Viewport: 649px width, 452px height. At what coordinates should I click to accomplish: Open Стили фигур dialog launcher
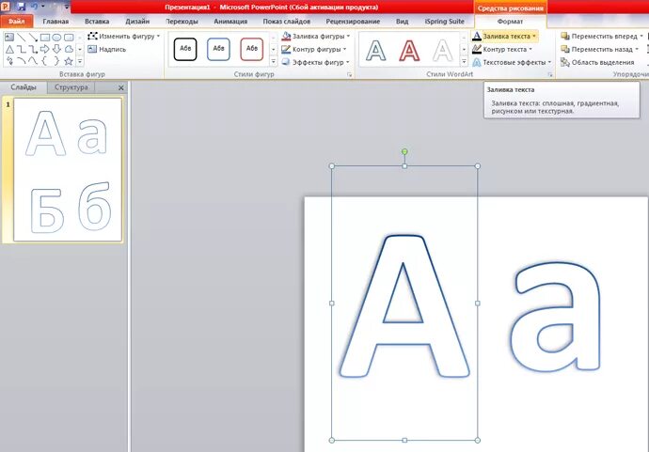[349, 74]
